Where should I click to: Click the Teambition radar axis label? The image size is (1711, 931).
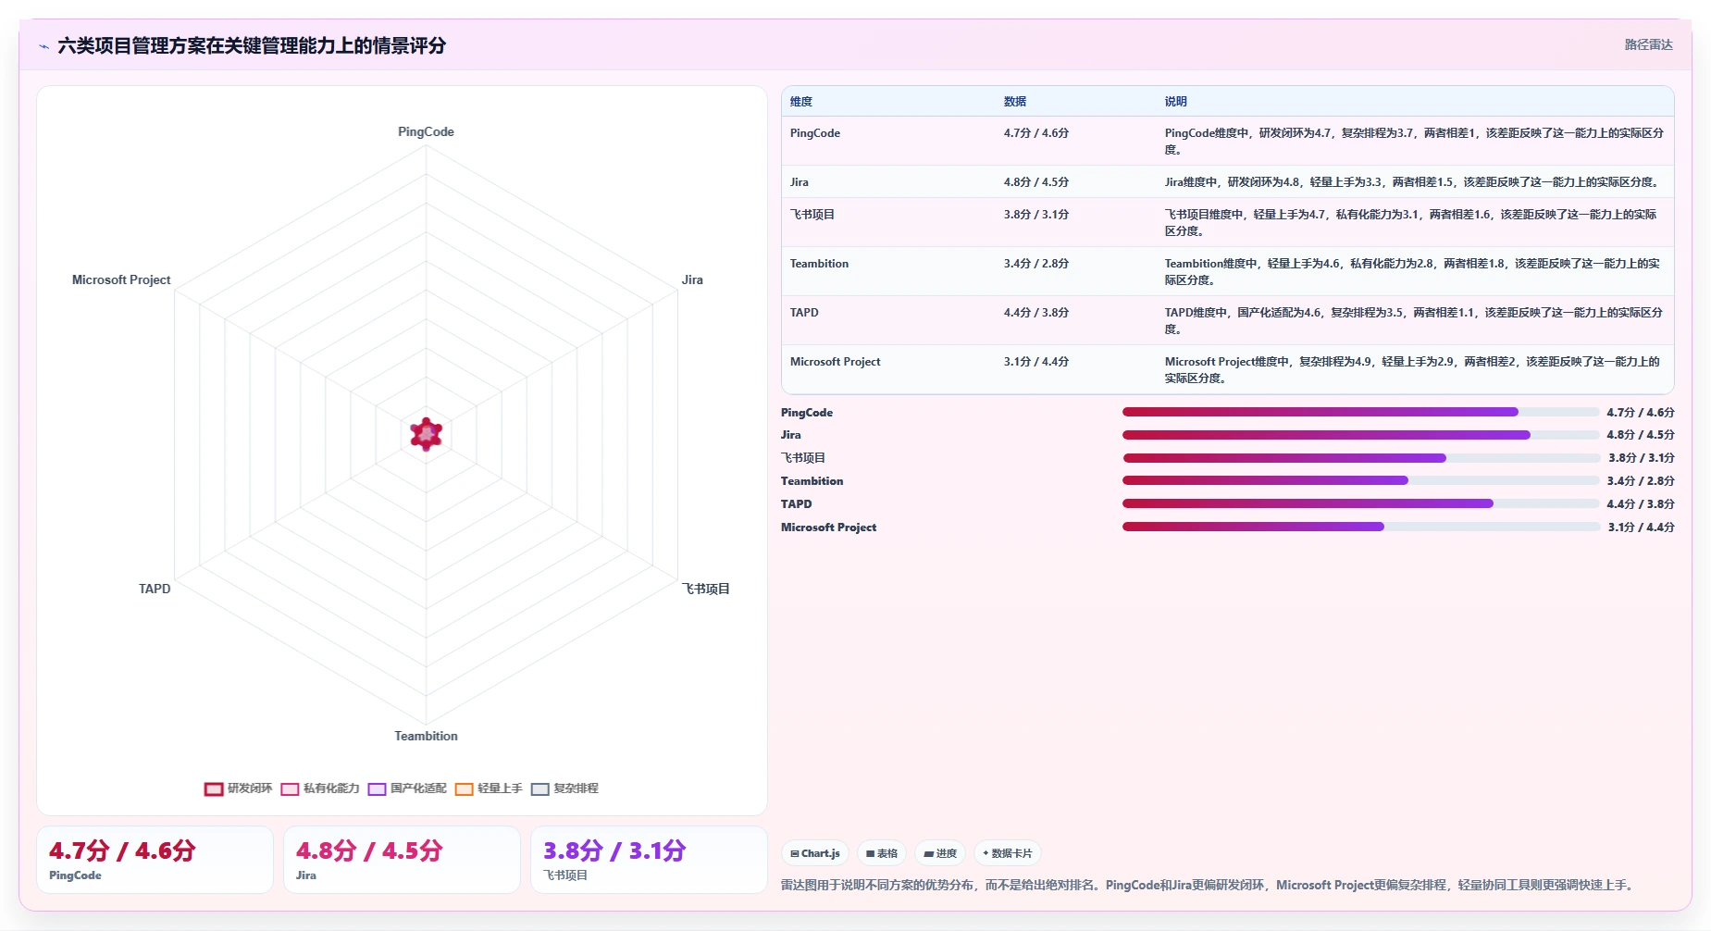[426, 736]
